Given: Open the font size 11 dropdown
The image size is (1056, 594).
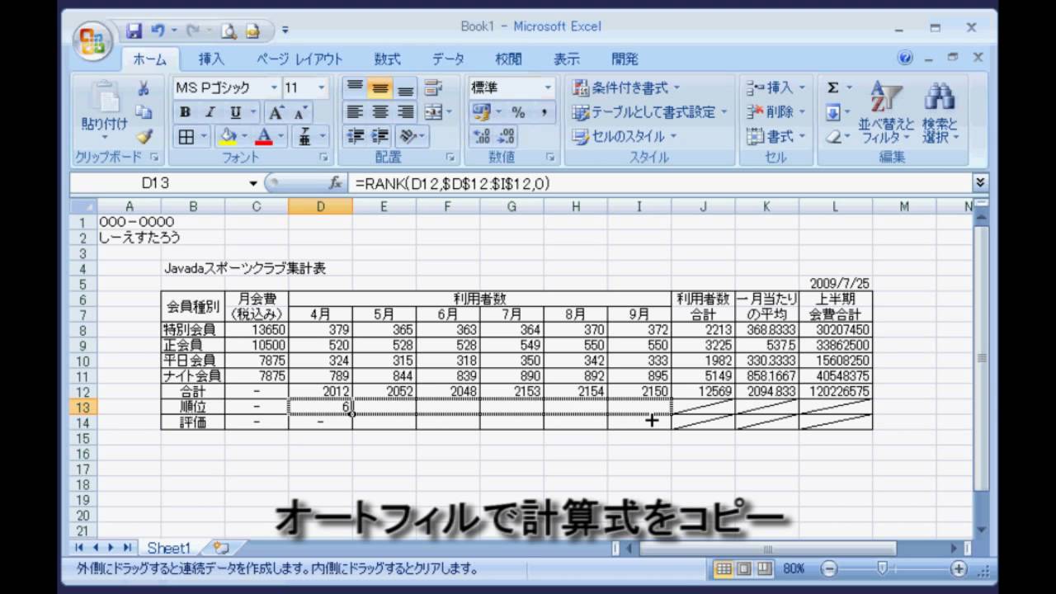Looking at the screenshot, I should click(x=321, y=87).
